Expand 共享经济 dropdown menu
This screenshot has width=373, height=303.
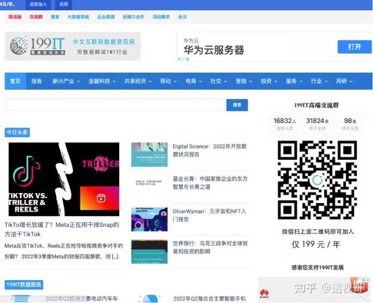click(x=138, y=81)
